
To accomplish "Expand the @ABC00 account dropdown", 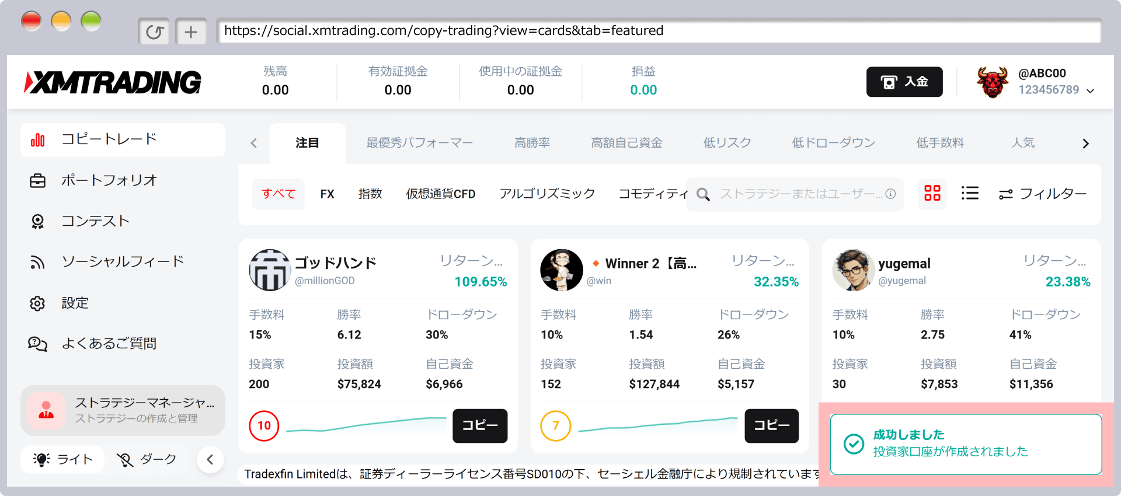I will coord(1089,90).
